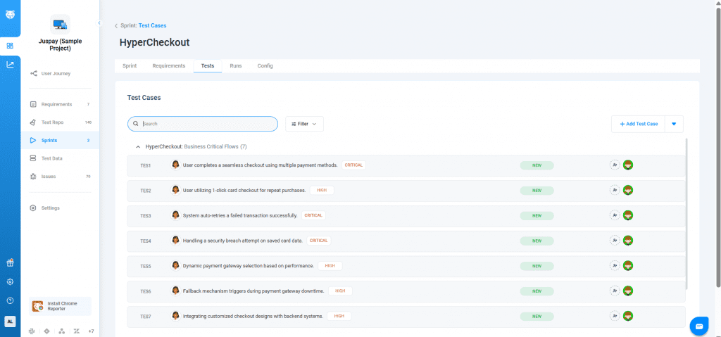This screenshot has height=337, width=721.
Task: Click the Add Test Case button
Action: (638, 124)
